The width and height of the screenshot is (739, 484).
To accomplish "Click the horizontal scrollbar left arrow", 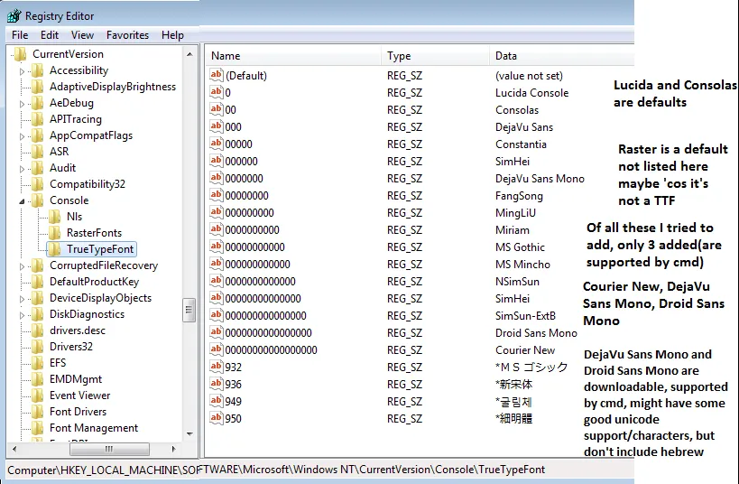I will pos(14,449).
